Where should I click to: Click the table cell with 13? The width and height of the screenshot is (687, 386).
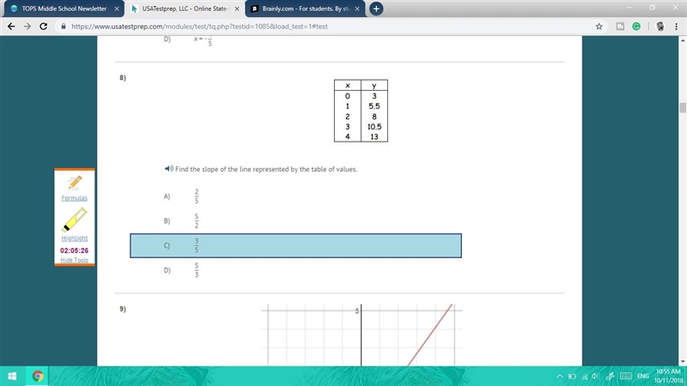374,136
